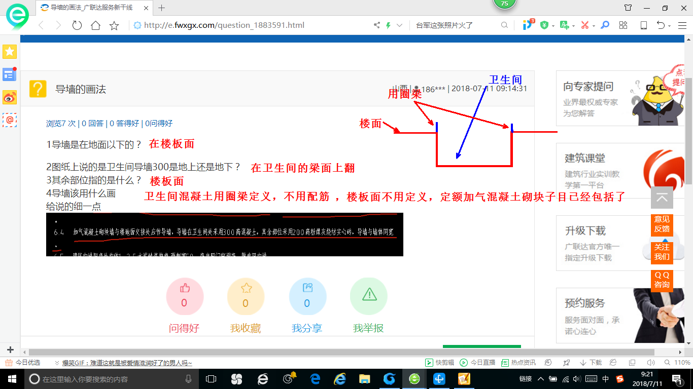This screenshot has height=389, width=693.
Task: Click 我分享 share circle
Action: pos(307,296)
